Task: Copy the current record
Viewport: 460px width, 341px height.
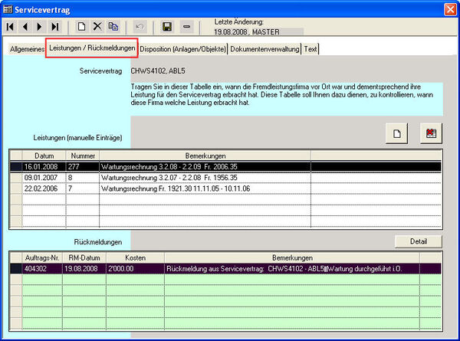Action: pos(113,26)
